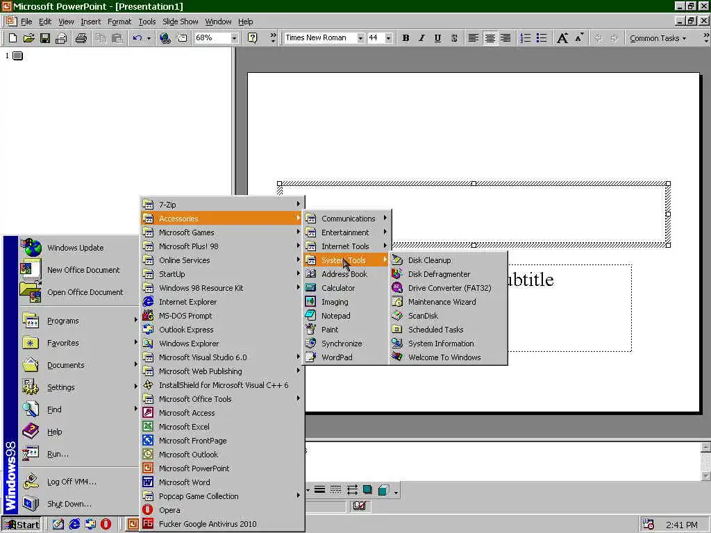Click the Internet Explorer quick launch icon
711x533 pixels.
click(74, 525)
